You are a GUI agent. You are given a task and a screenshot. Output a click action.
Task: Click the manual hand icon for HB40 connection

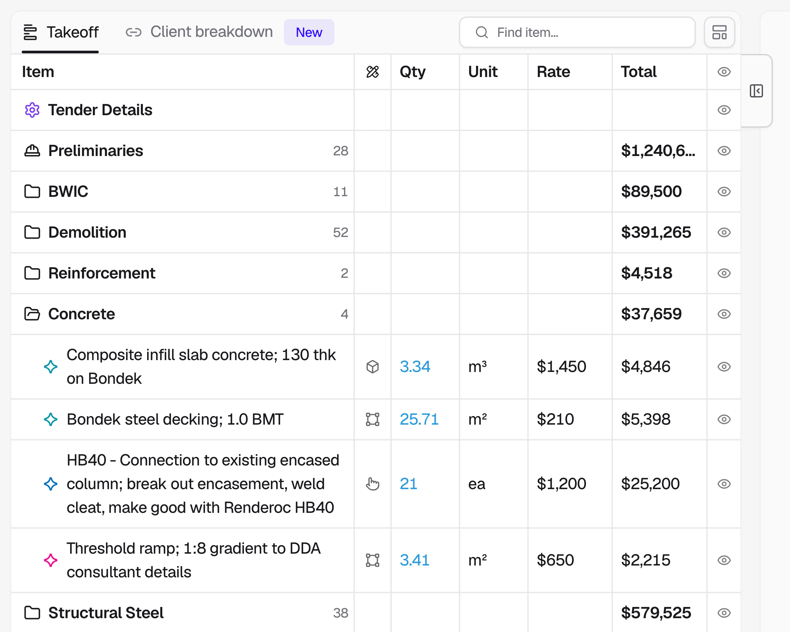(372, 484)
